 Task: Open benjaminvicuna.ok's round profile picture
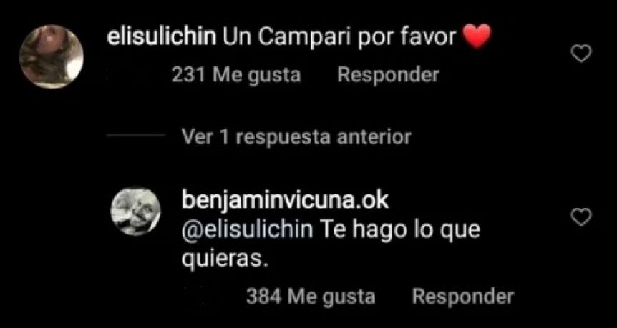click(x=136, y=211)
